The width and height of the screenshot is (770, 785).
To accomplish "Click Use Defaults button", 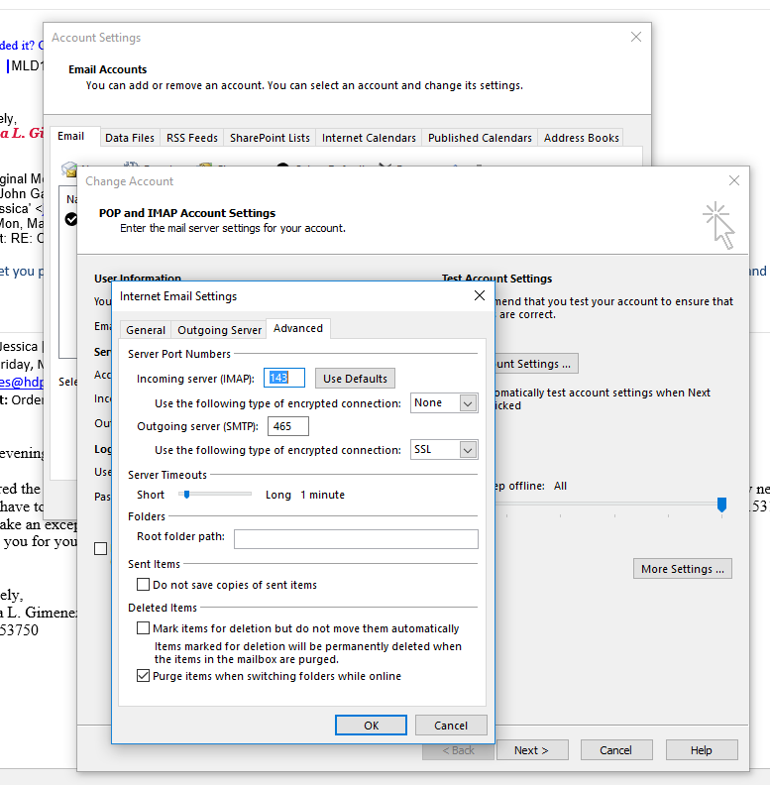I will pyautogui.click(x=355, y=379).
